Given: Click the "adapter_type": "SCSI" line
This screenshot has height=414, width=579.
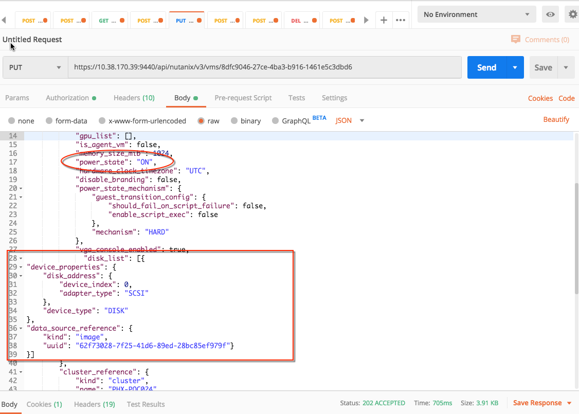Looking at the screenshot, I should [104, 293].
